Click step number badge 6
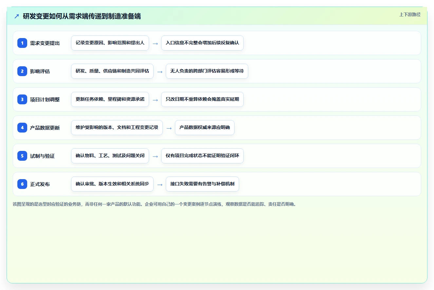Screen dimensions: 434x290 click(x=22, y=184)
